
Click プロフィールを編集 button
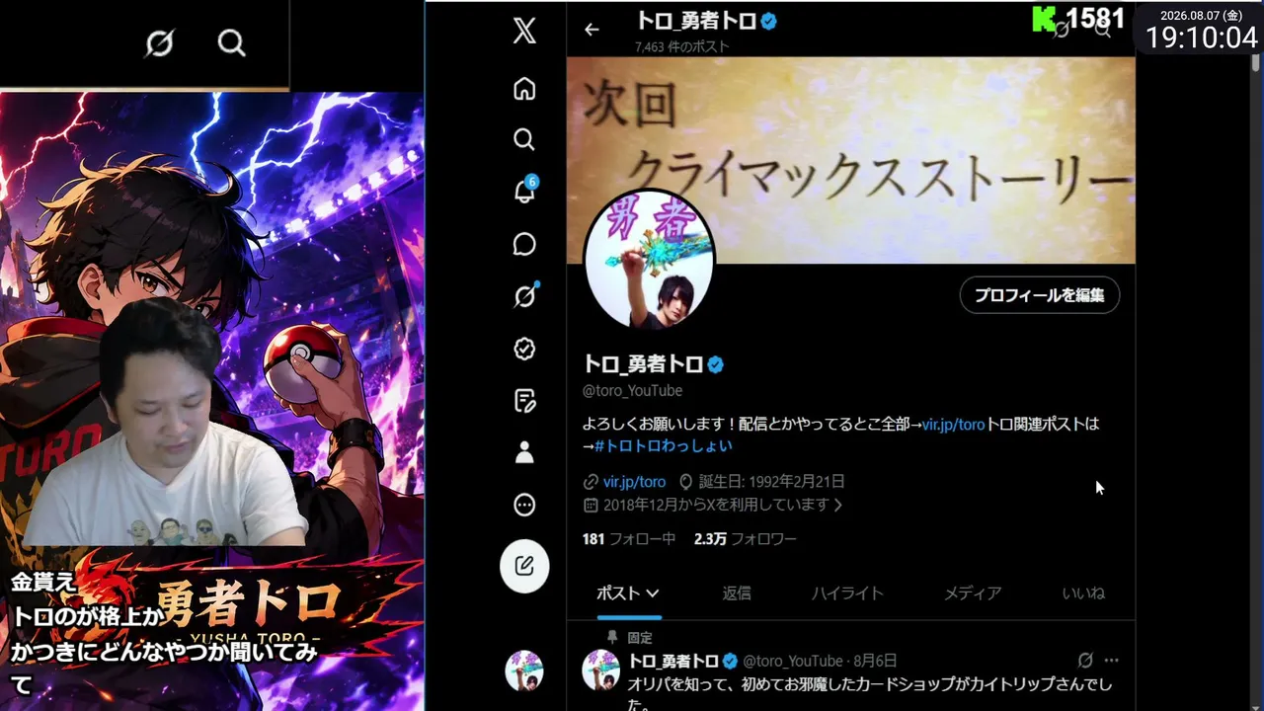pos(1039,295)
